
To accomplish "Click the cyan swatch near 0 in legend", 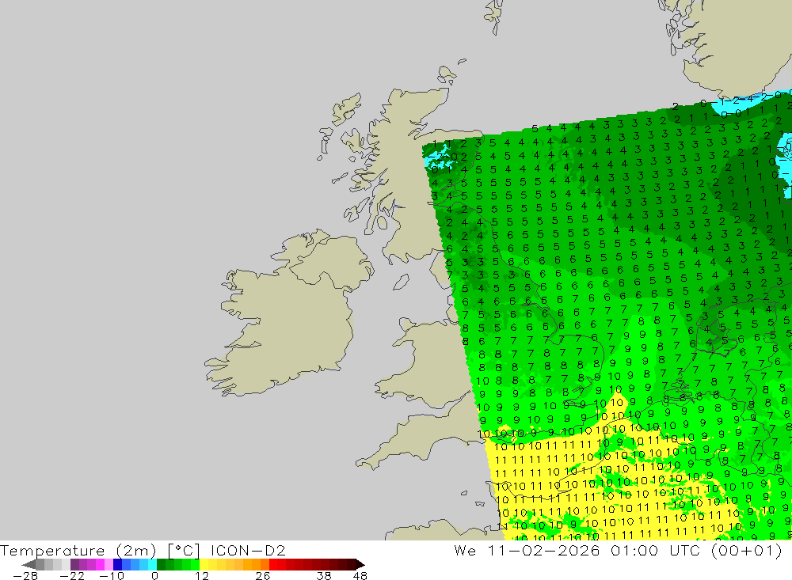I will (152, 564).
